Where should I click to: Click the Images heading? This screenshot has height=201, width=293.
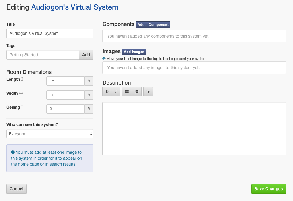[112, 51]
